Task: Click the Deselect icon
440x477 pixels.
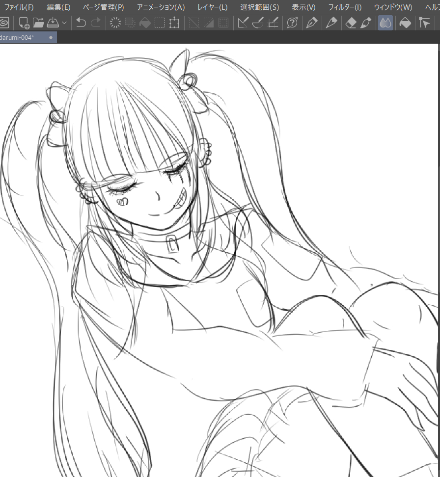Action: (194, 23)
